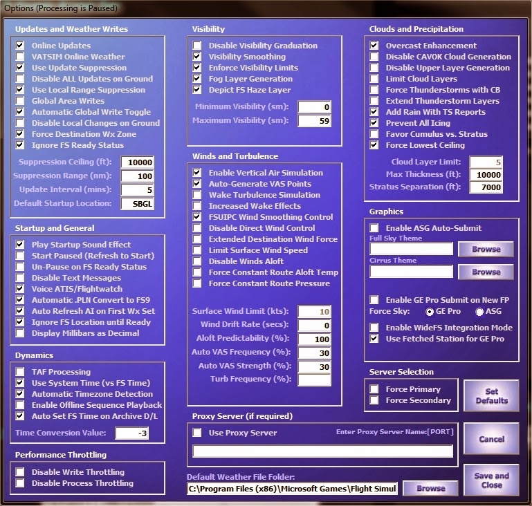Toggle Overcast Enhancement checkbox
This screenshot has height=506, width=532.
(374, 46)
